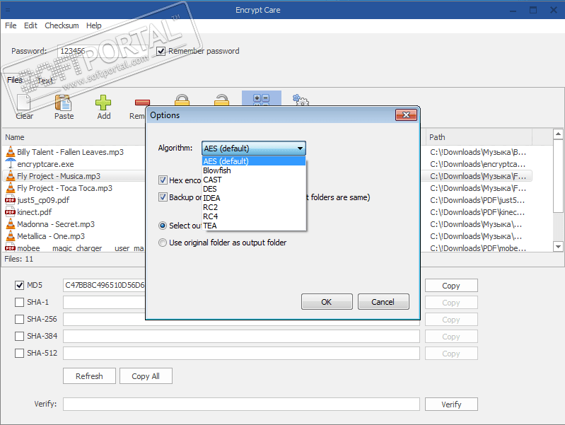Select Blowfish algorithm option
Image resolution: width=565 pixels, height=425 pixels.
(254, 170)
